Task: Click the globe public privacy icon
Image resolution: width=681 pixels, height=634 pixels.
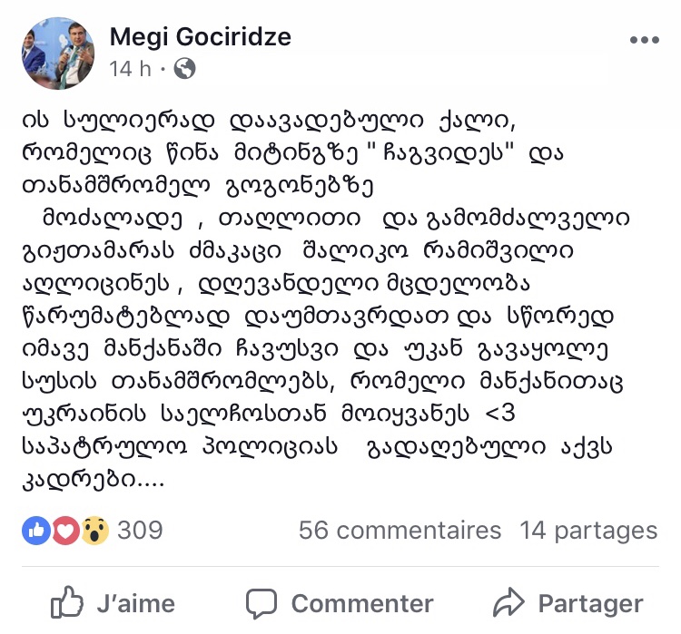Action: click(x=184, y=69)
